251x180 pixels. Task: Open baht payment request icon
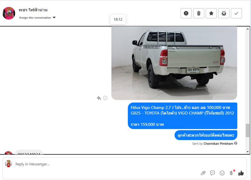click(x=232, y=173)
